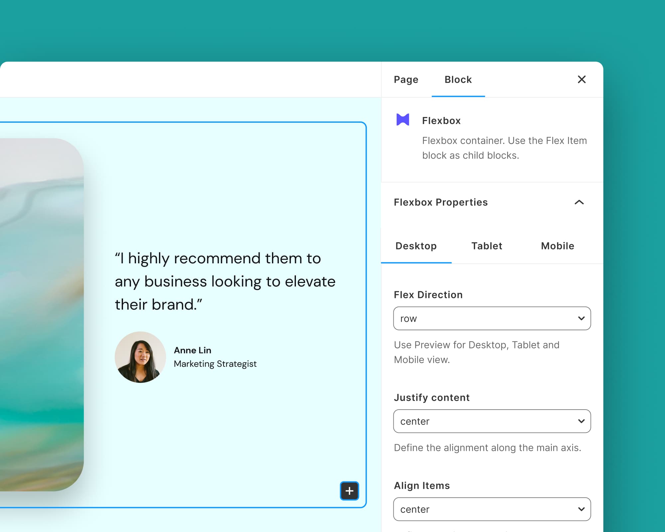This screenshot has height=532, width=665.
Task: Select the testimonial quote text
Action: click(x=225, y=281)
